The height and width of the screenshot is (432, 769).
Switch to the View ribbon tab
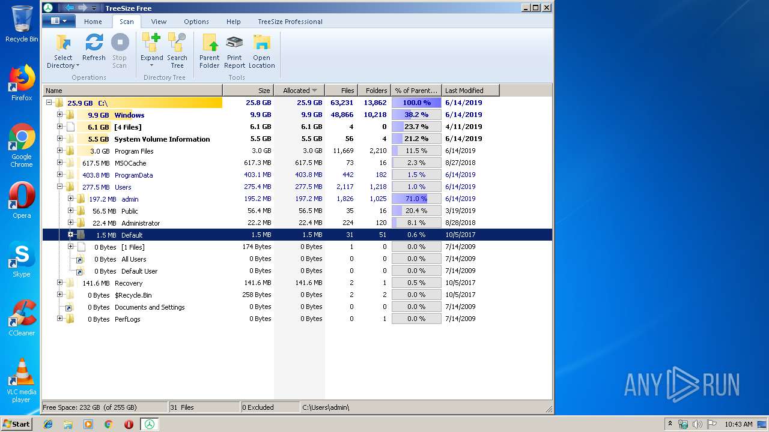coord(159,22)
